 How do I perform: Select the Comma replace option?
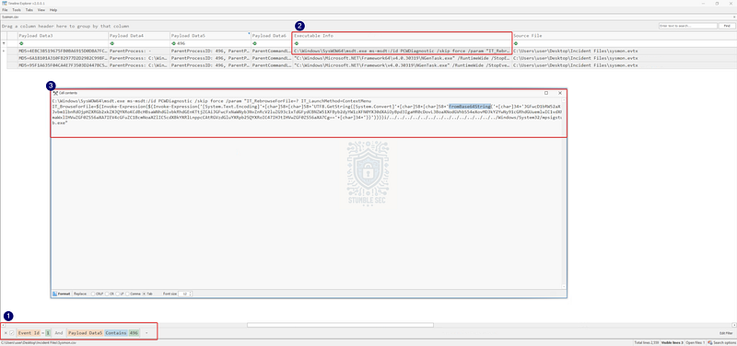pyautogui.click(x=134, y=294)
